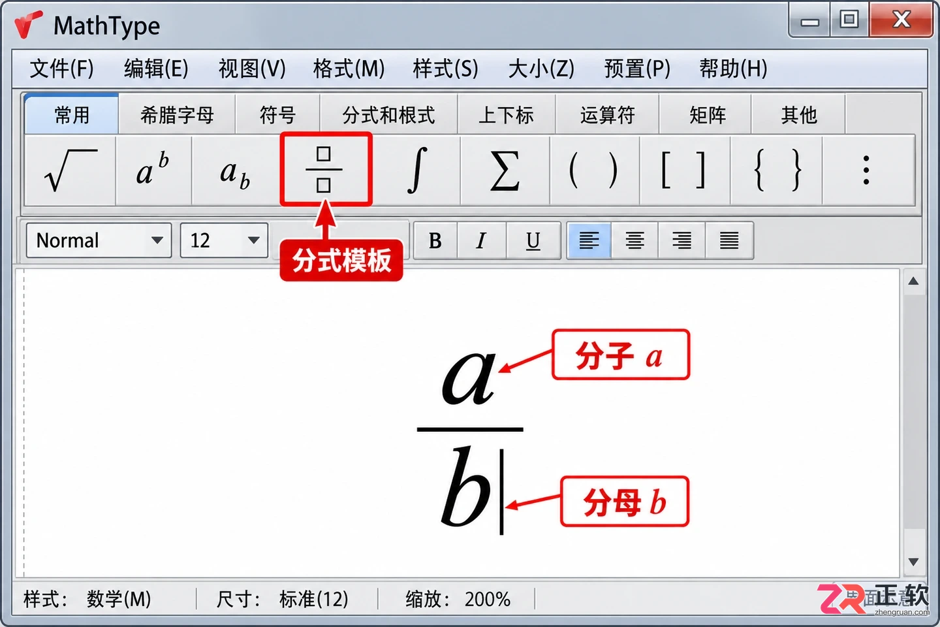Insert a square root template

click(70, 170)
